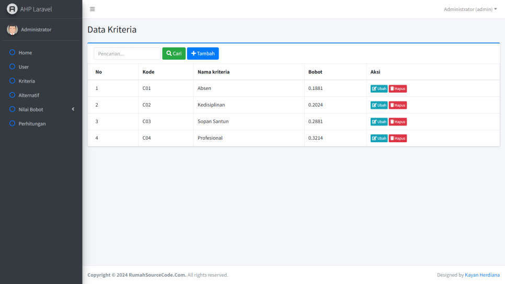
Task: Click the Cari search button
Action: tap(174, 53)
